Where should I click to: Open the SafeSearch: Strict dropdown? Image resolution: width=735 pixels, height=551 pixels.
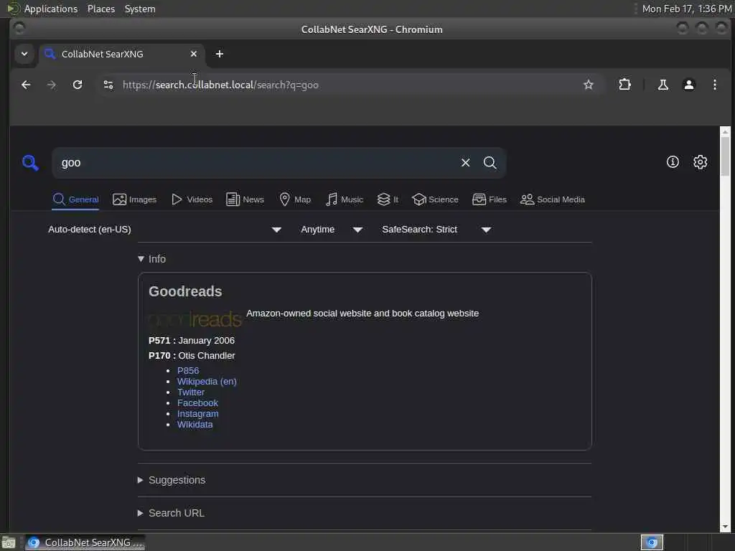coord(436,230)
